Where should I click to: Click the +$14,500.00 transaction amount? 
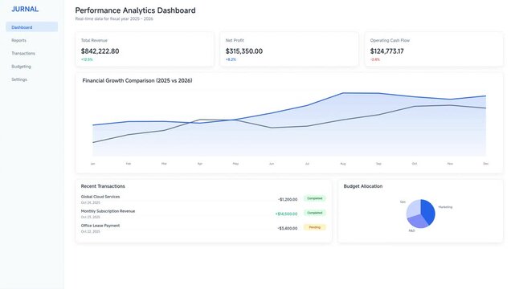point(286,214)
